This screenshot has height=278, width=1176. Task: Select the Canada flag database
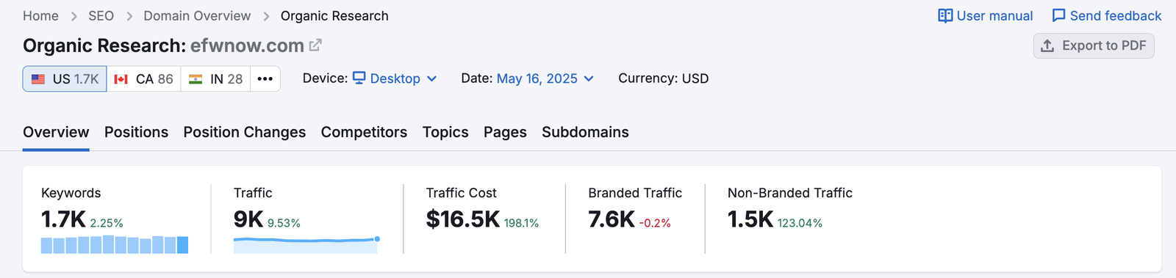pyautogui.click(x=121, y=79)
